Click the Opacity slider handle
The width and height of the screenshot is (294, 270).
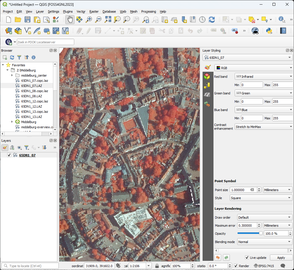click(261, 233)
